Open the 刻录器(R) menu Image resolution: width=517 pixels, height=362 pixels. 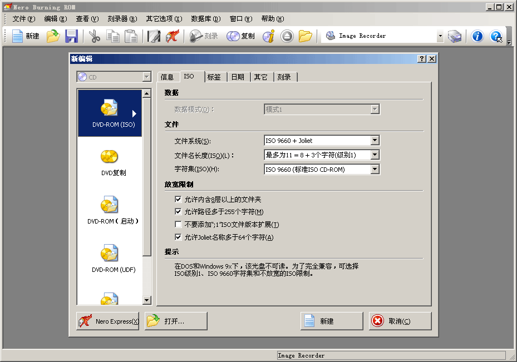pyautogui.click(x=122, y=19)
